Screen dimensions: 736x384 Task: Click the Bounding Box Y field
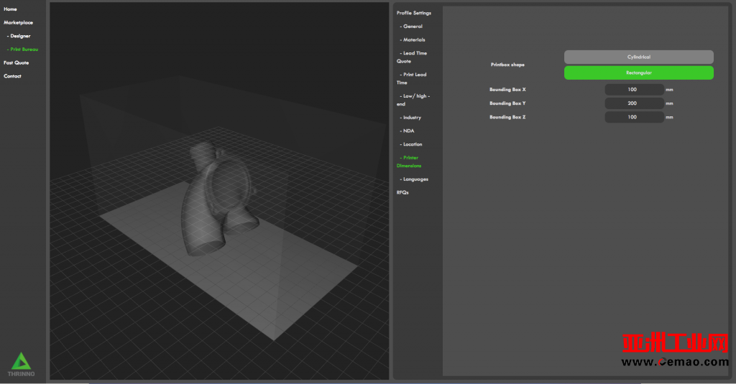pos(634,103)
